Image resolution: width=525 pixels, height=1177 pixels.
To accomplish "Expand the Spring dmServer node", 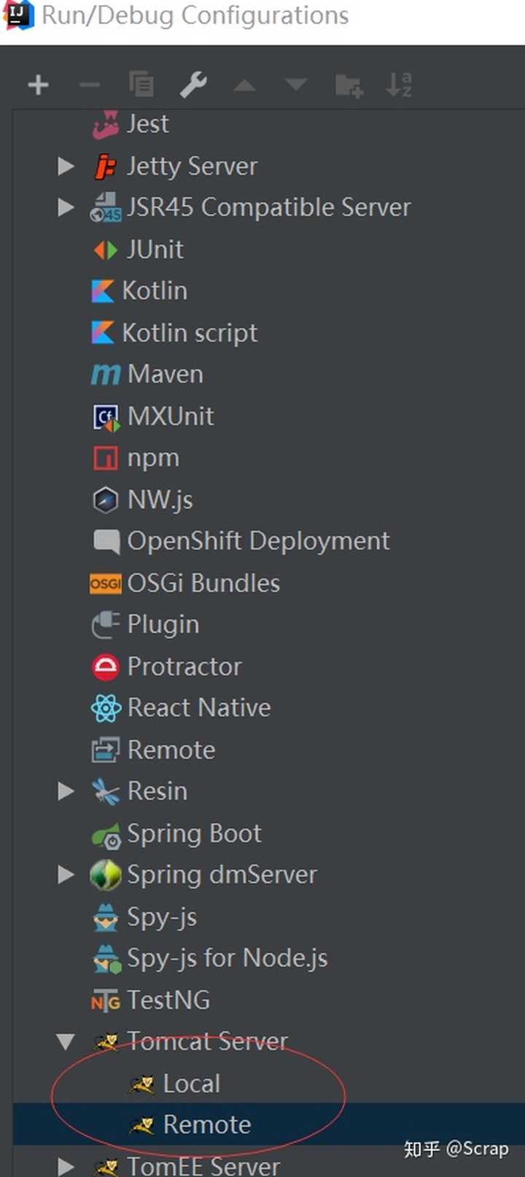I will pos(66,875).
